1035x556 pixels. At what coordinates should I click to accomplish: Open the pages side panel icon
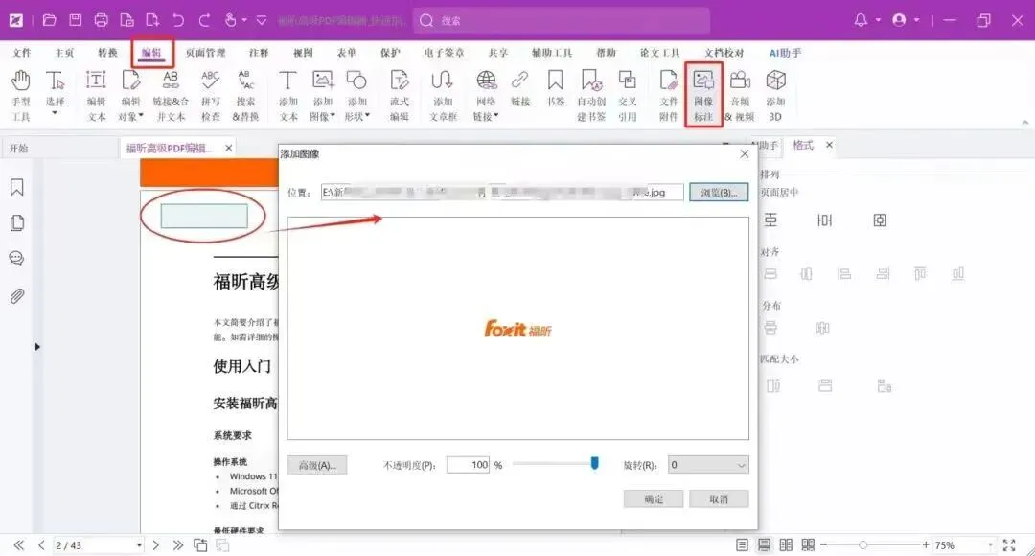coord(17,223)
